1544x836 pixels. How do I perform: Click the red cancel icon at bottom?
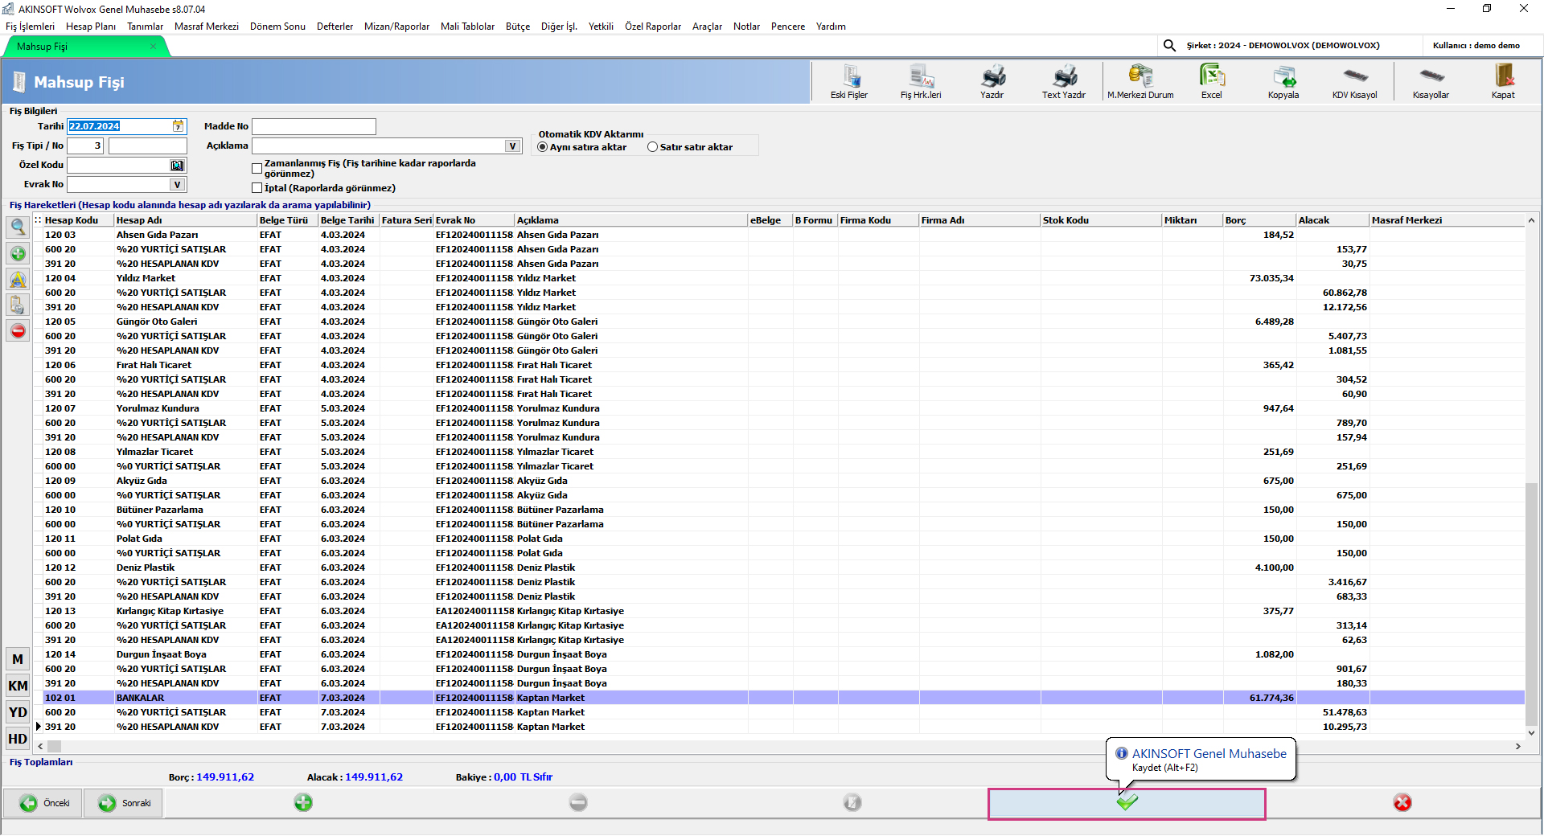[x=1402, y=802]
